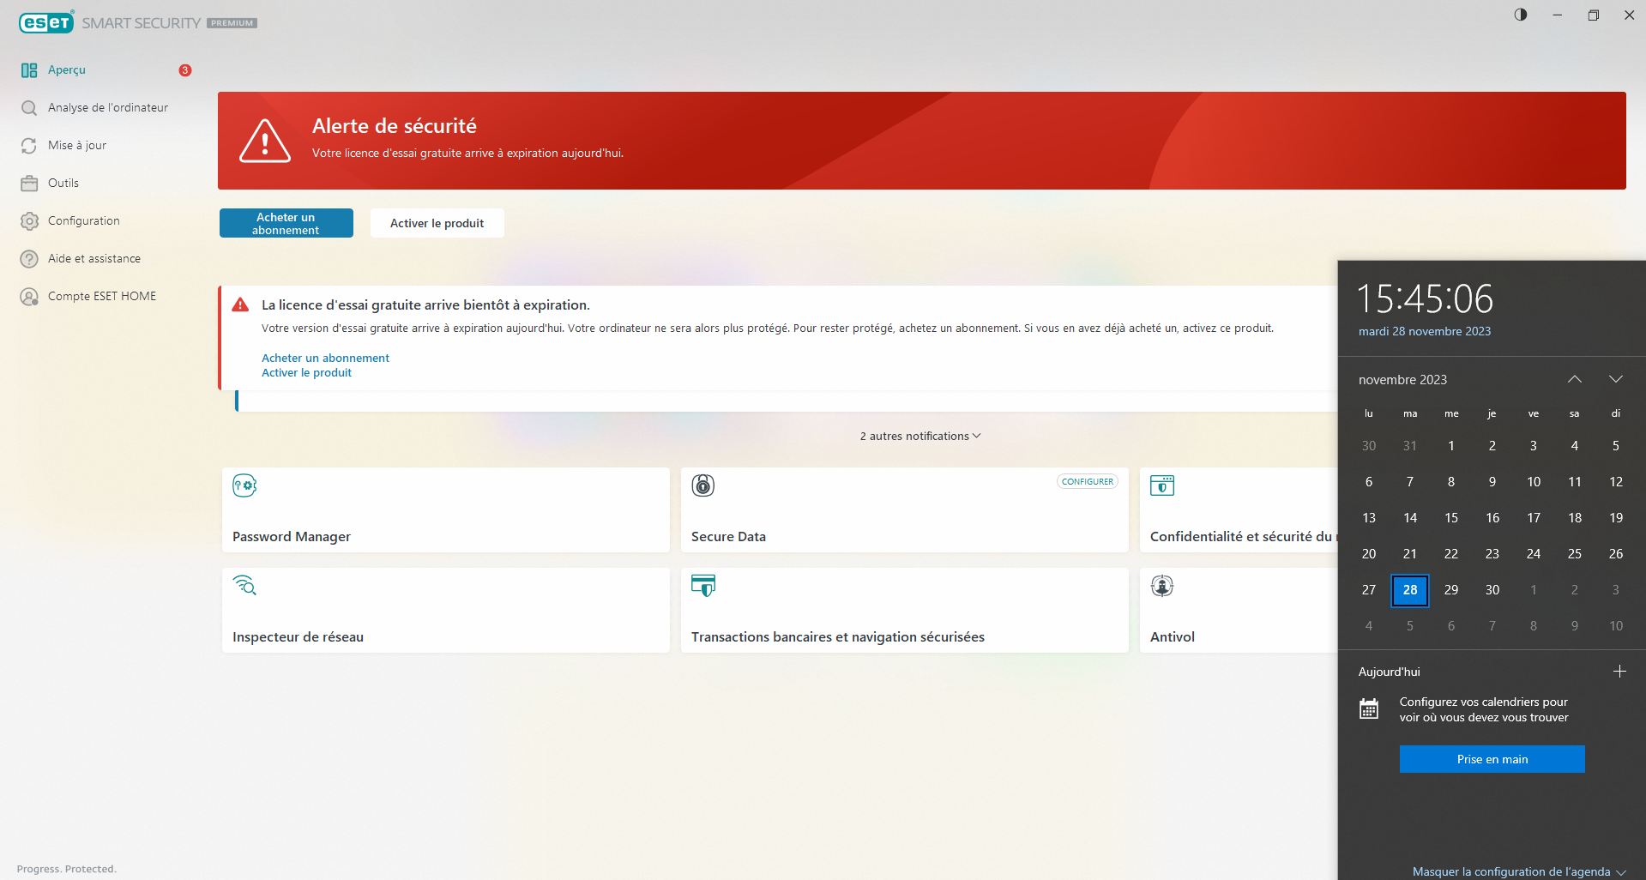Click the calendar icon in agenda panel
The width and height of the screenshot is (1646, 880).
coord(1369,709)
